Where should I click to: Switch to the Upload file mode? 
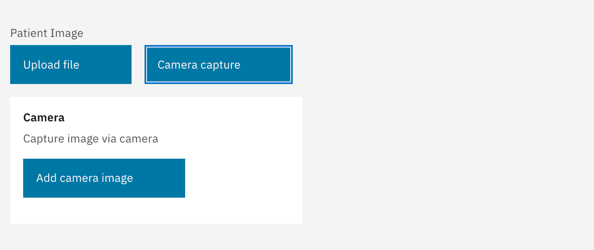(71, 65)
